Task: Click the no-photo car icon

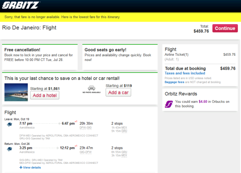Action: click(92, 89)
